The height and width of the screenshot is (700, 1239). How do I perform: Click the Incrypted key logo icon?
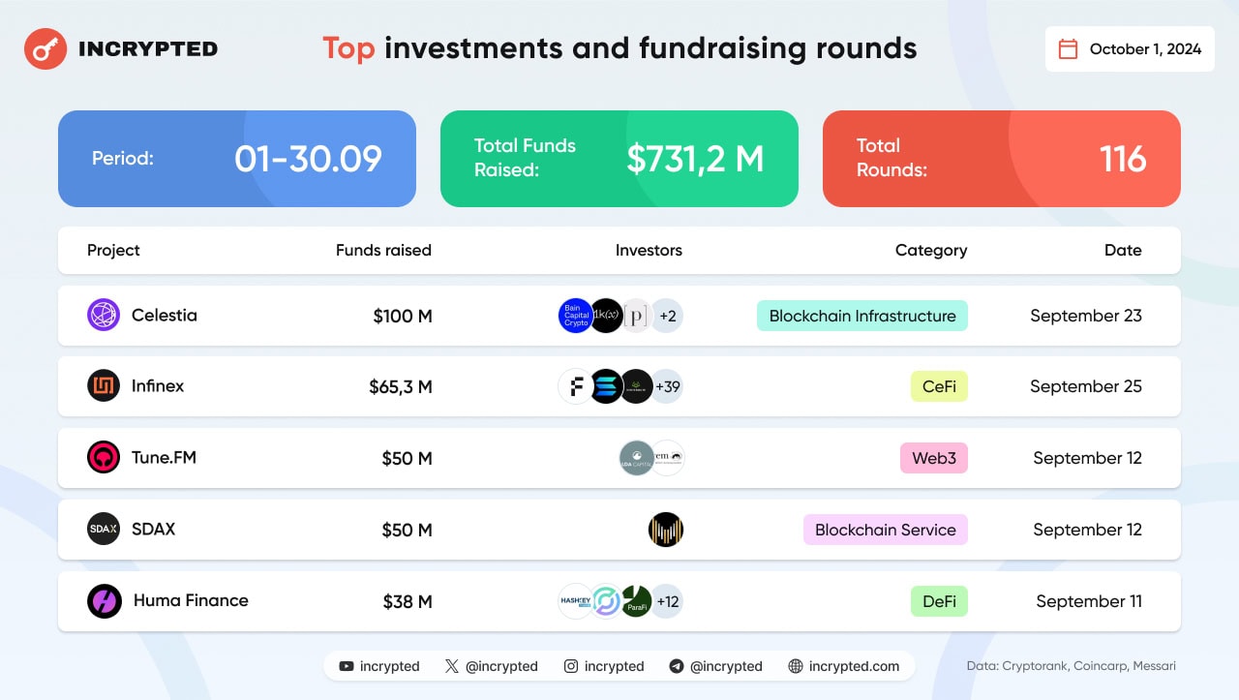pyautogui.click(x=45, y=47)
